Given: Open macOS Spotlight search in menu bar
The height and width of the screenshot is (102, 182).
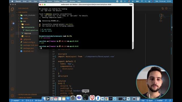Looking at the screenshot, I should (146, 1).
